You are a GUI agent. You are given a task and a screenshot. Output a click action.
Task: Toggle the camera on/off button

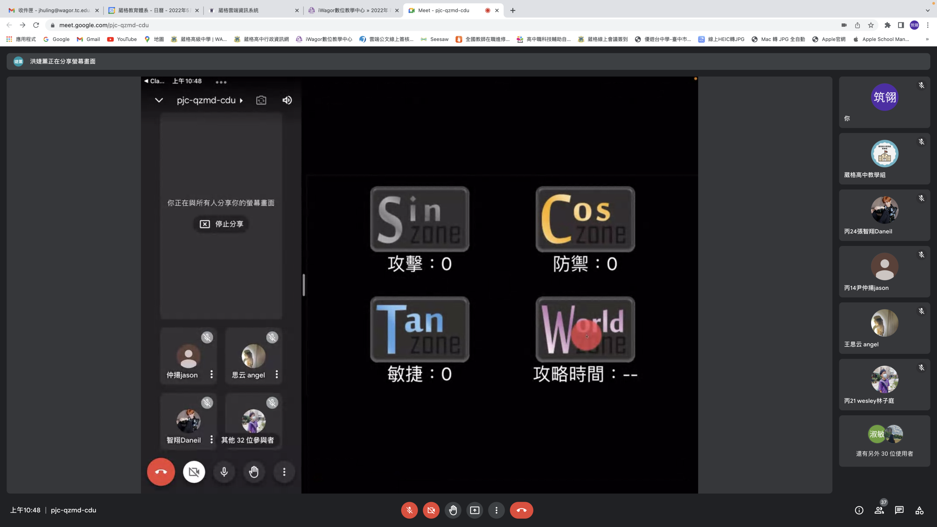tap(431, 510)
